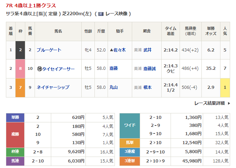Viewport: 236px width, 168px height.
Task: Open horse page for ネイチャーシップ
Action: tap(53, 87)
